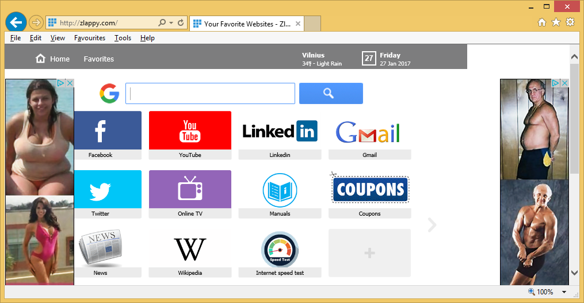
Task: Open the Facebook tile
Action: [108, 135]
